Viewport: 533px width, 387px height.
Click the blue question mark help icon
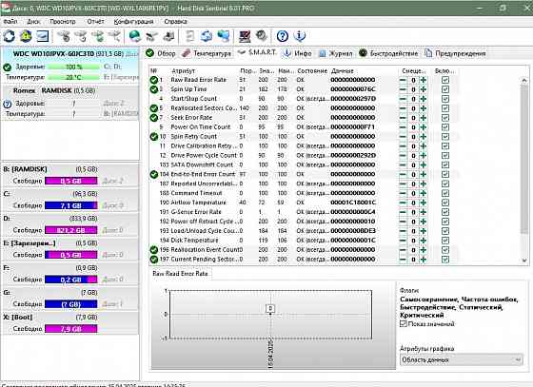283,36
